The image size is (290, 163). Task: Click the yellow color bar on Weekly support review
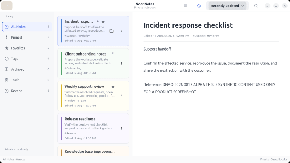pos(61,96)
